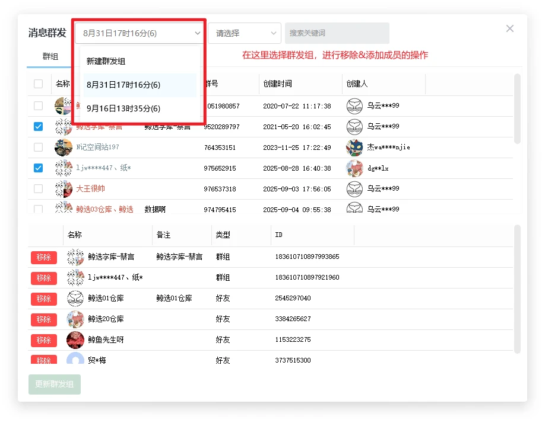Switch to the 群组 tab
This screenshot has width=545, height=423.
tap(50, 57)
